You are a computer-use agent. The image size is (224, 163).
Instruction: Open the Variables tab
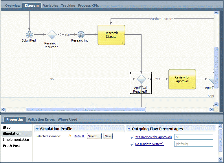tap(51, 5)
